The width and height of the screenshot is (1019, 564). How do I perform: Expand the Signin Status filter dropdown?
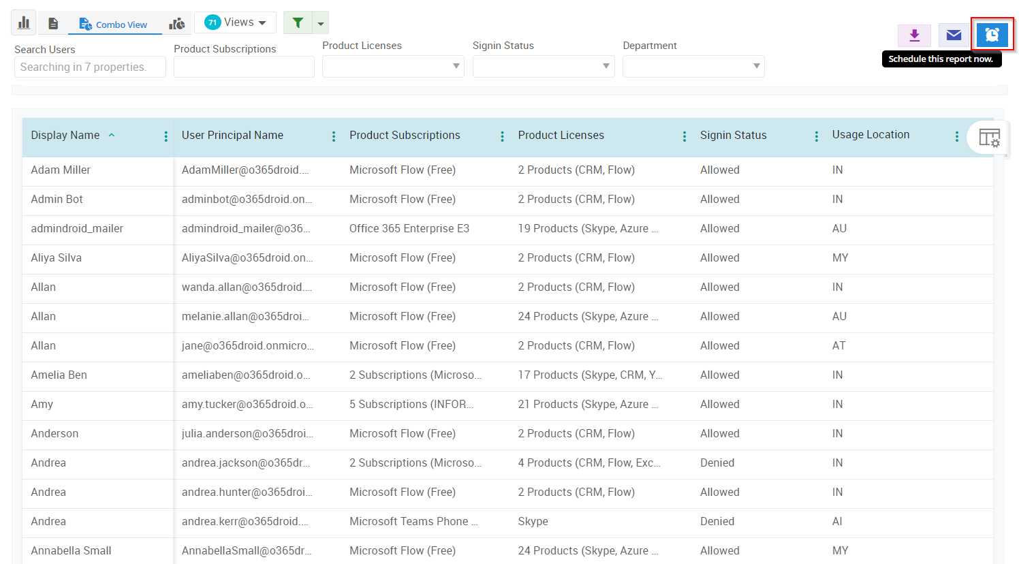(x=606, y=66)
